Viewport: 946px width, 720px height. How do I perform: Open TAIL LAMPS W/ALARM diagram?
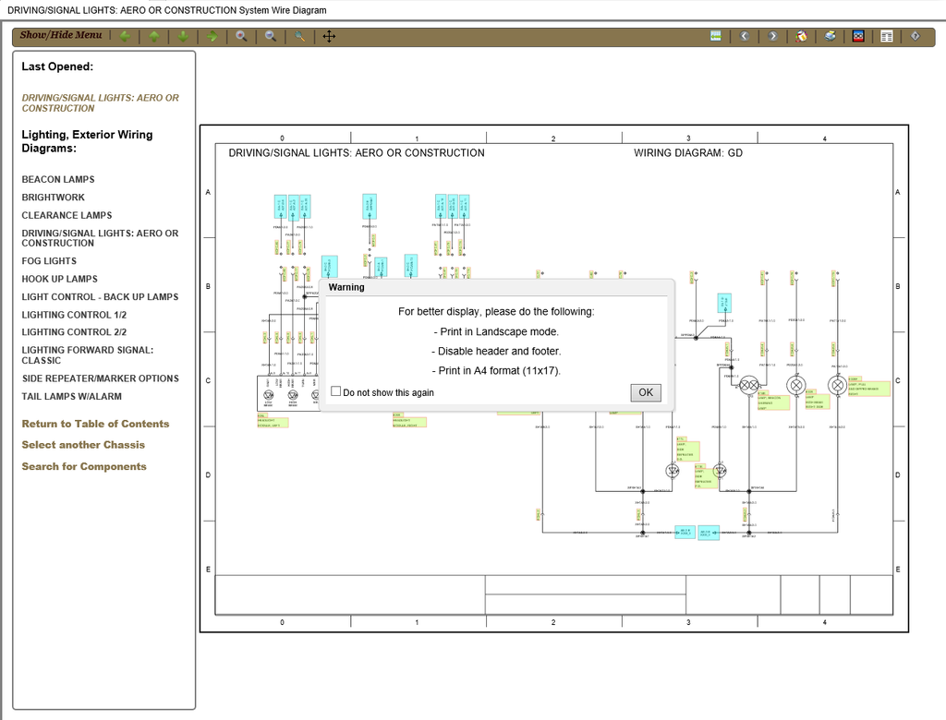point(72,397)
